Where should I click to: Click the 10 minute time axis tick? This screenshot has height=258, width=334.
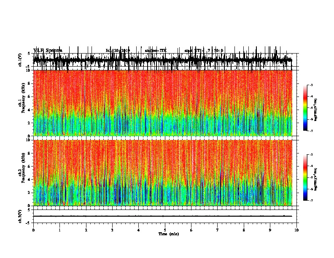296,230
